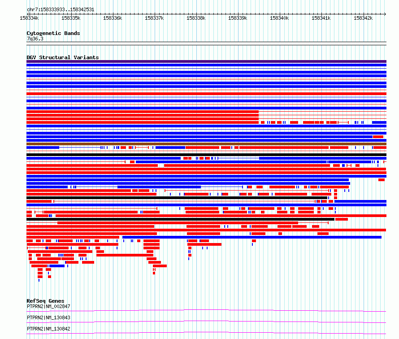
Task: Click the 158340k ruler tick label
Action: click(x=280, y=18)
